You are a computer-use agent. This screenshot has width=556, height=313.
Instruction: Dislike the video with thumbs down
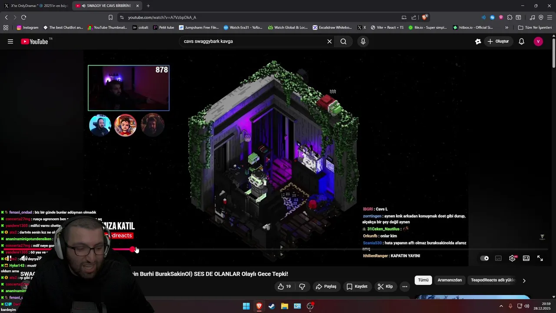pos(302,286)
